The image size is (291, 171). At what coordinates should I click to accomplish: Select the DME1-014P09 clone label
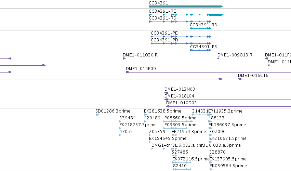141,69
